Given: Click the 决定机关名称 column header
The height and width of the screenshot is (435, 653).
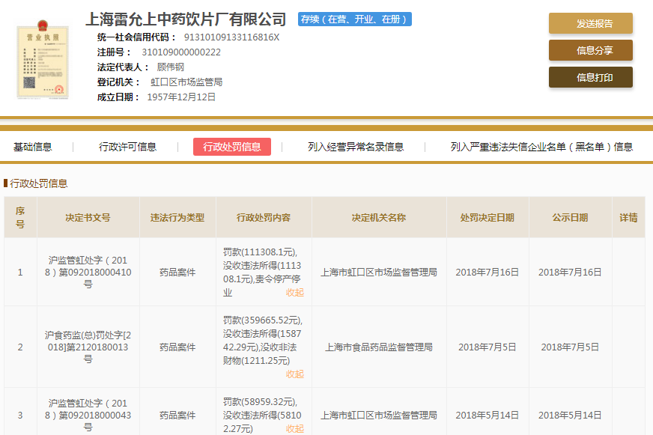Looking at the screenshot, I should click(x=379, y=218).
